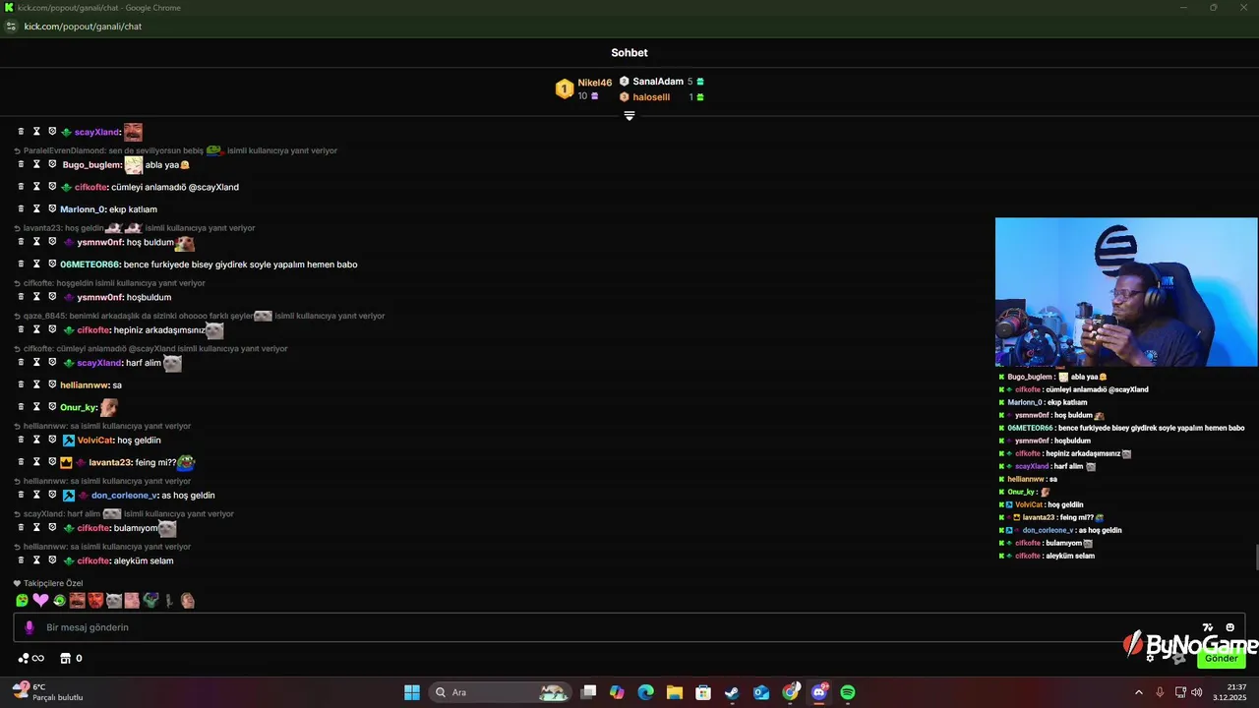This screenshot has width=1259, height=708.
Task: Open the weather widget showing 6°C
Action: point(47,692)
